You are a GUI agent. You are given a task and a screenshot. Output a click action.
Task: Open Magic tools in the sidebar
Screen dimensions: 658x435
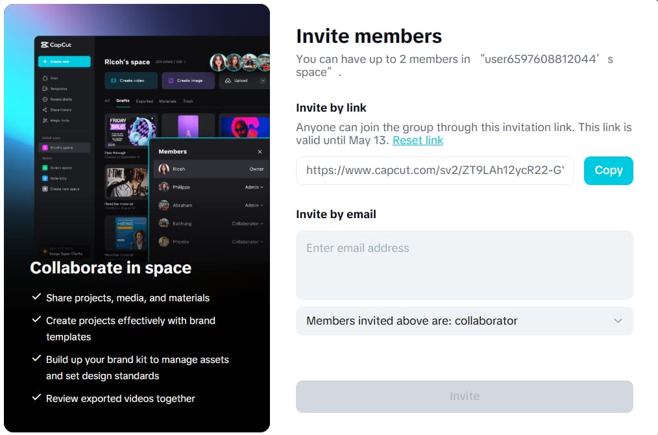coord(45,120)
